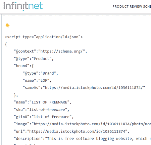Click the schema.org URL in the @context line
The width and height of the screenshot is (151, 145).
62,51
